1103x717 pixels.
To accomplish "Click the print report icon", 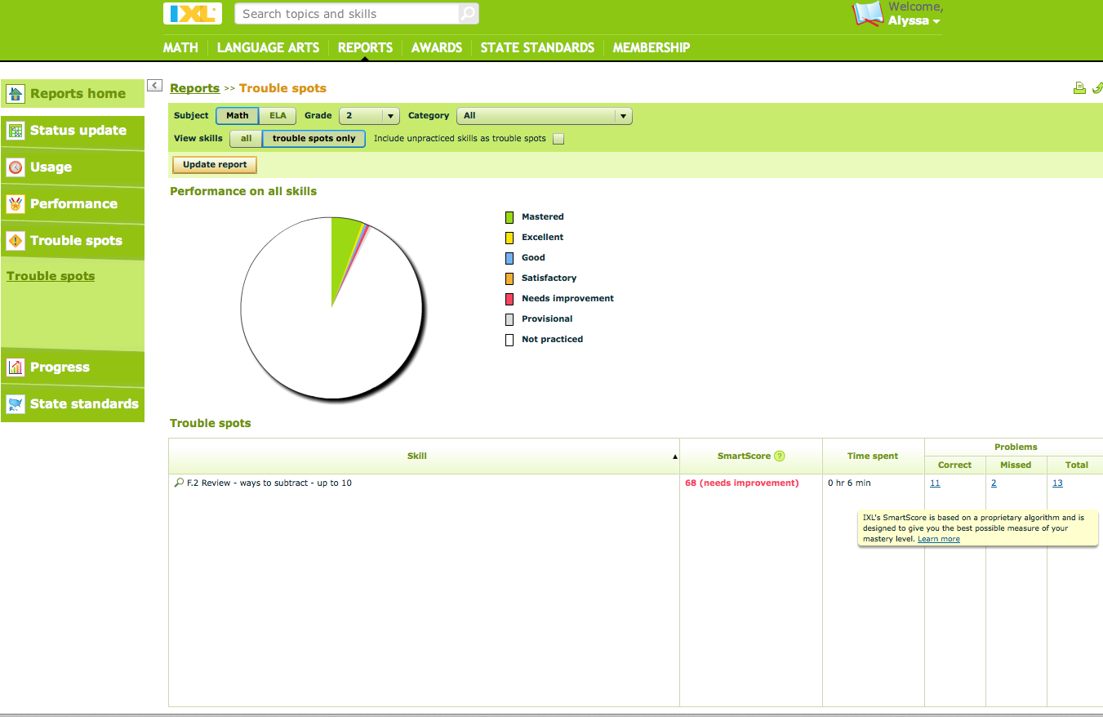I will (x=1079, y=87).
